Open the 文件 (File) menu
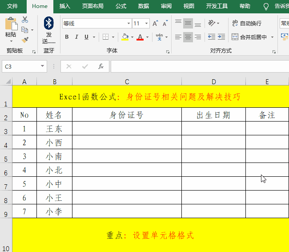 coord(13,6)
